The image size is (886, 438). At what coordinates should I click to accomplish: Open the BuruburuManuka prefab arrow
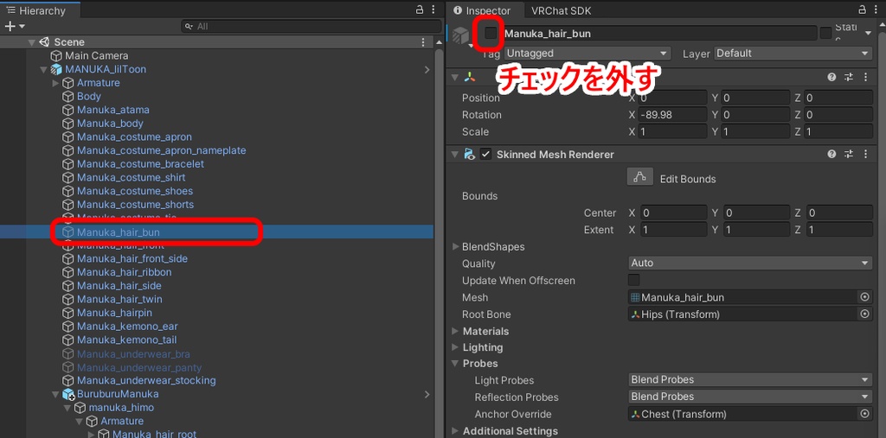(427, 395)
